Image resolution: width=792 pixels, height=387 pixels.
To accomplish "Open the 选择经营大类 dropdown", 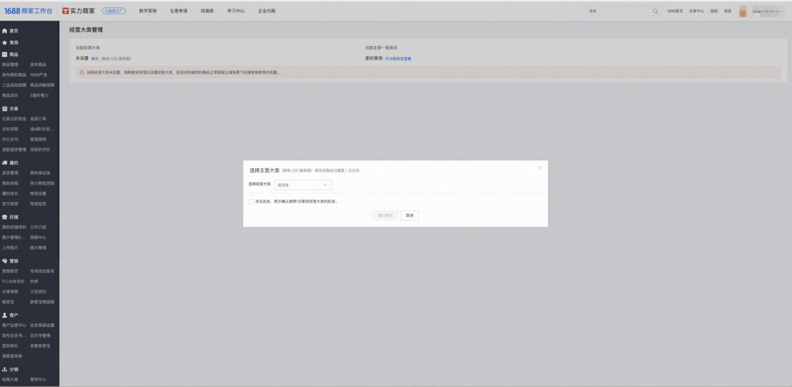I will (x=303, y=185).
